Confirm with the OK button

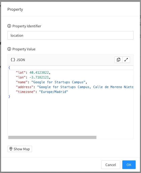[x=129, y=165]
